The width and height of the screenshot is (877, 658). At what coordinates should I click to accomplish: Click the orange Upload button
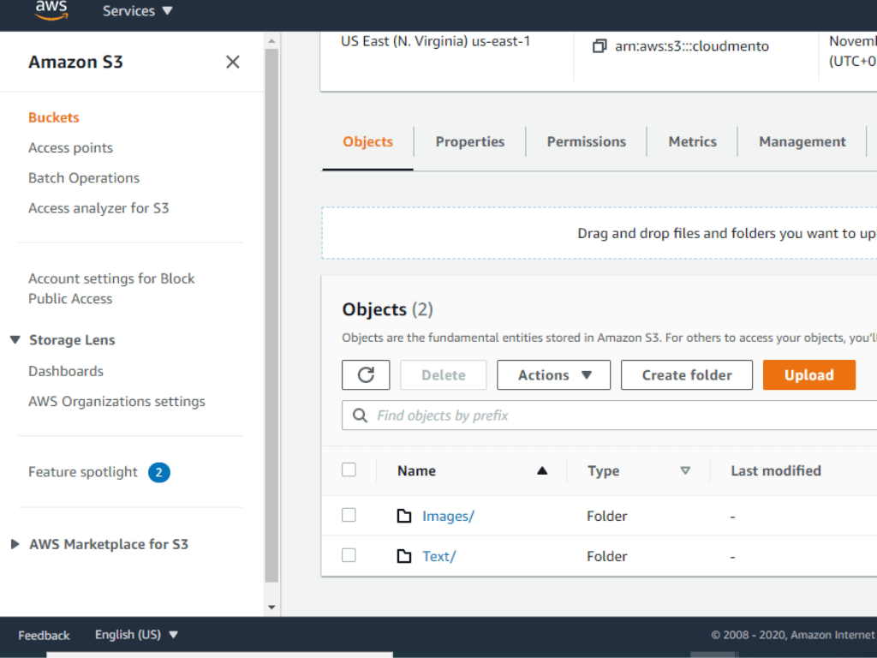pos(808,375)
